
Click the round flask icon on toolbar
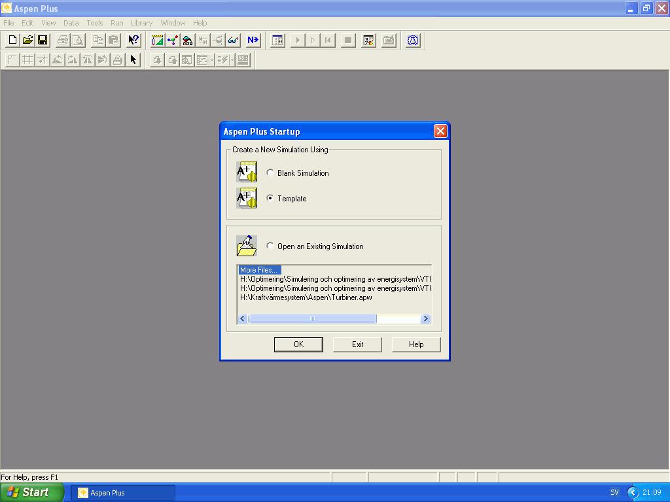[x=413, y=40]
